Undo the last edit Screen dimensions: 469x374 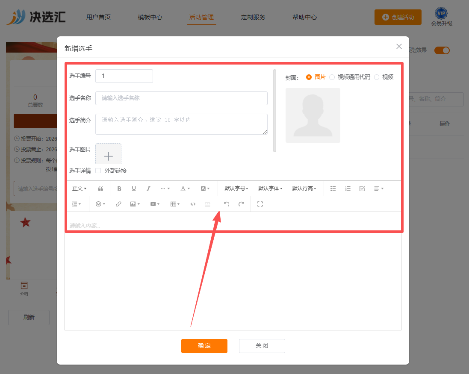pos(227,204)
